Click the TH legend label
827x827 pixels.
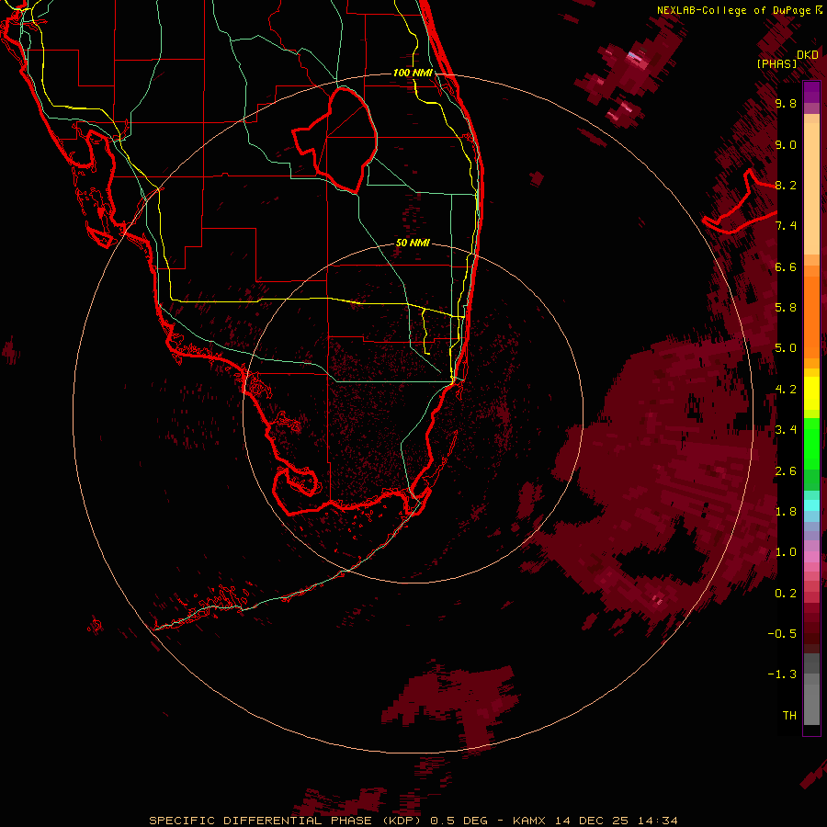[x=789, y=716]
